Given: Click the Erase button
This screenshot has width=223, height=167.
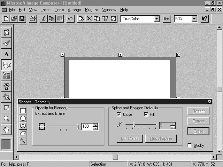Looking at the screenshot, I should point(198,131).
